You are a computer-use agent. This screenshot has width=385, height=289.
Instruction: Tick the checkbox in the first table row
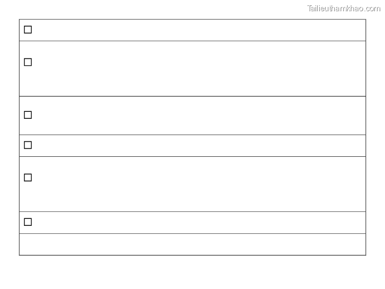click(28, 29)
